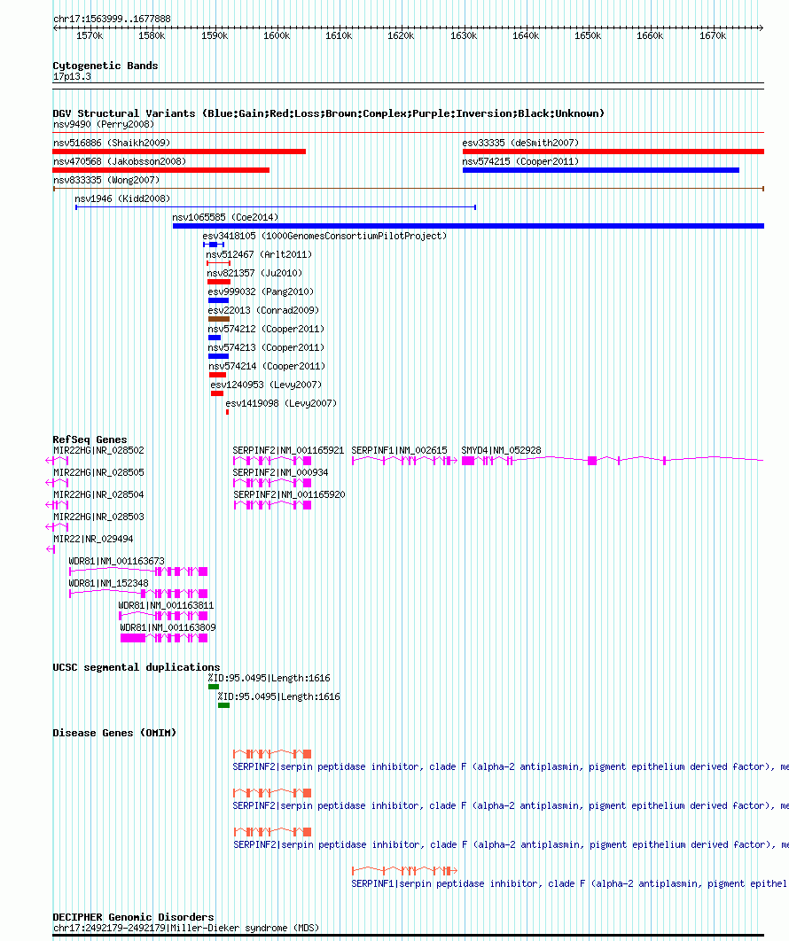Viewport: 789px width, 941px height.
Task: Click the esv3418105 1000Genomes variant glyph
Action: (214, 245)
